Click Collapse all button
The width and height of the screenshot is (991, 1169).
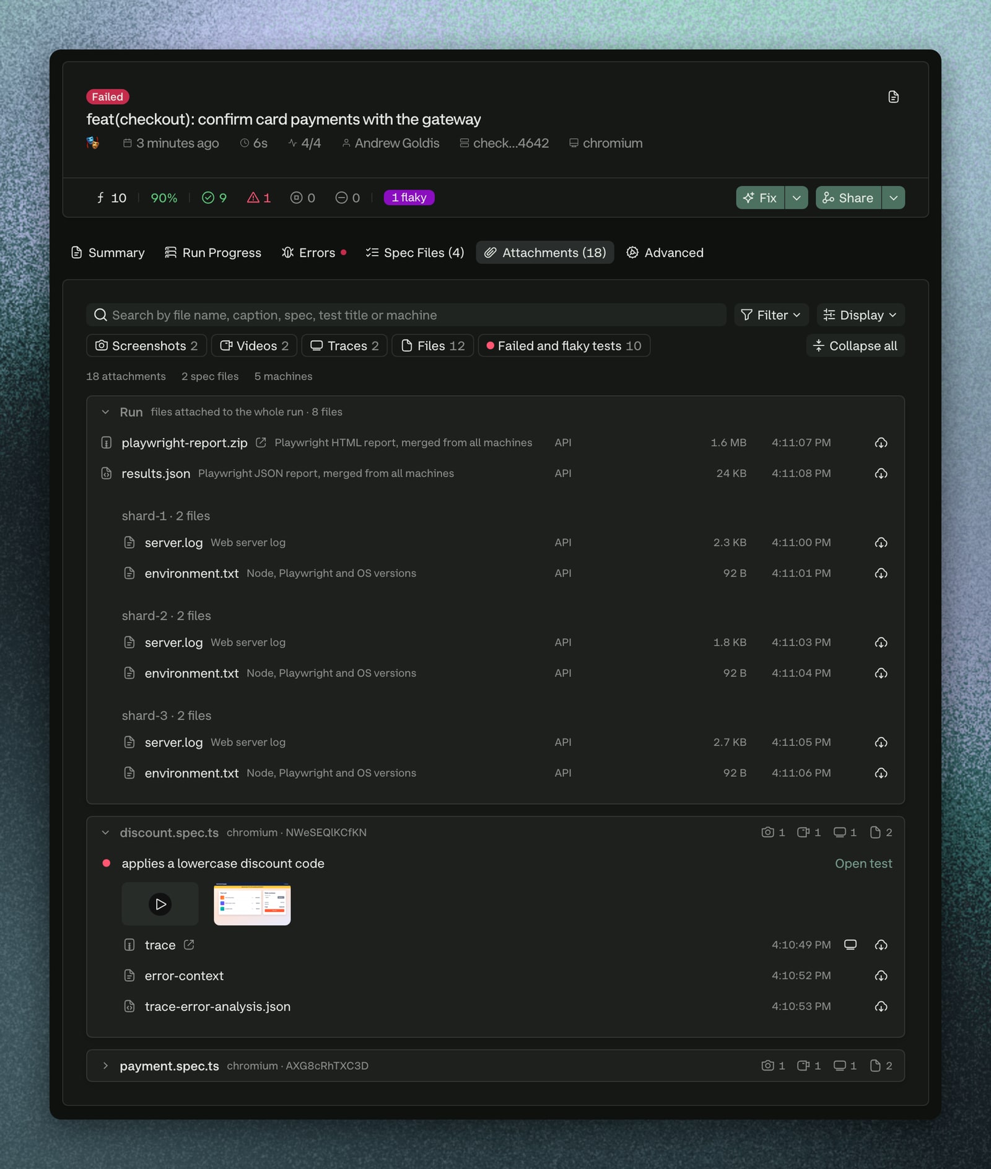coord(855,346)
